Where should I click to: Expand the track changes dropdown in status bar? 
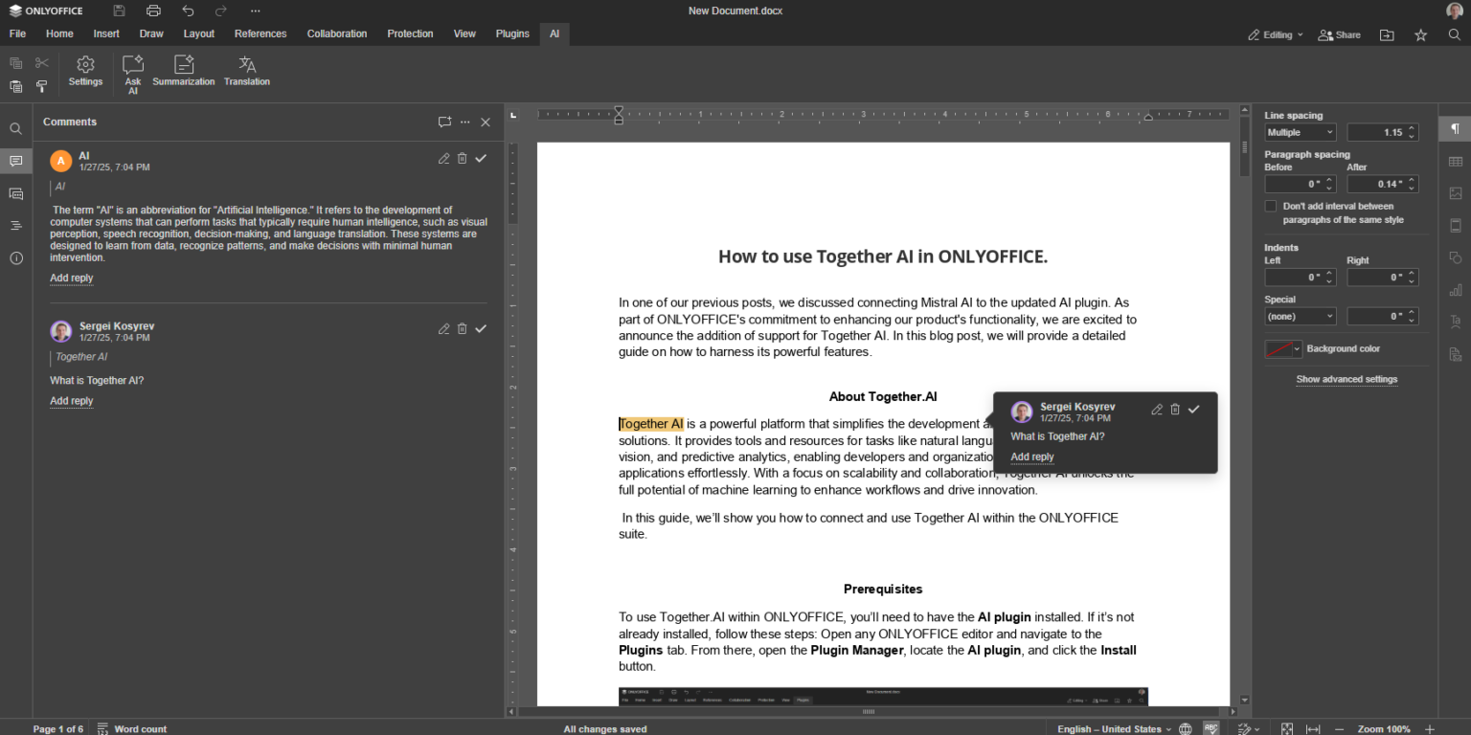coord(1256,729)
